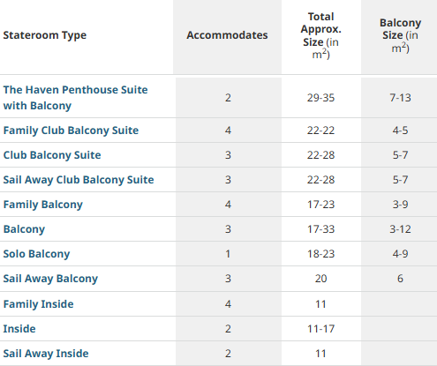Click the Stateroom Type column header
The image size is (437, 366).
point(45,35)
